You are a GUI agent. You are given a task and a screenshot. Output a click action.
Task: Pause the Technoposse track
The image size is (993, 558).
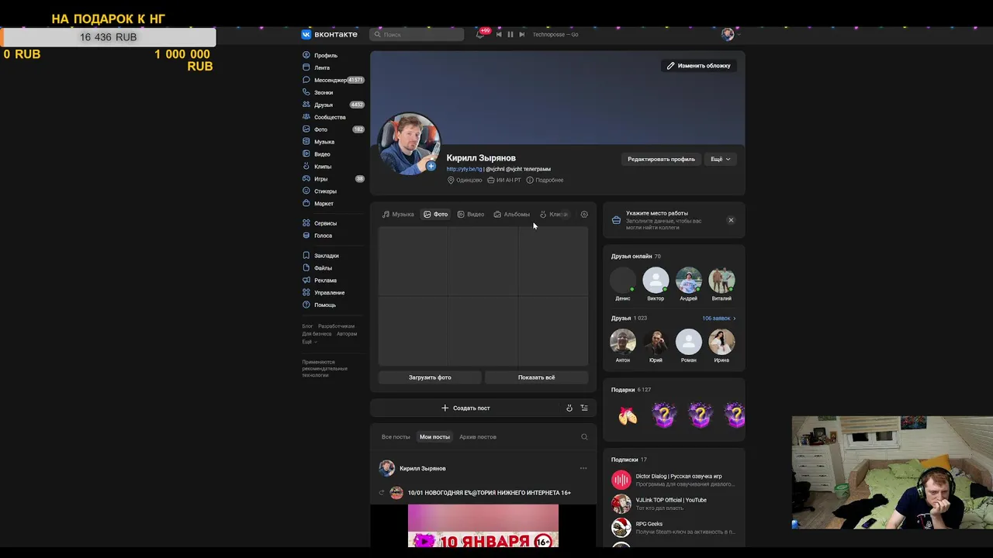click(510, 34)
